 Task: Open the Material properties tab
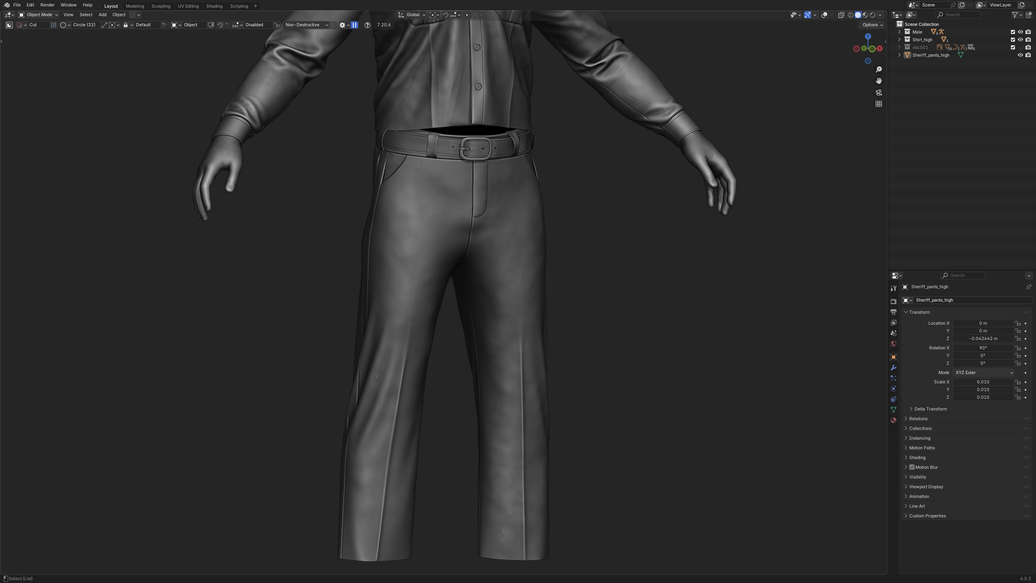pyautogui.click(x=893, y=420)
